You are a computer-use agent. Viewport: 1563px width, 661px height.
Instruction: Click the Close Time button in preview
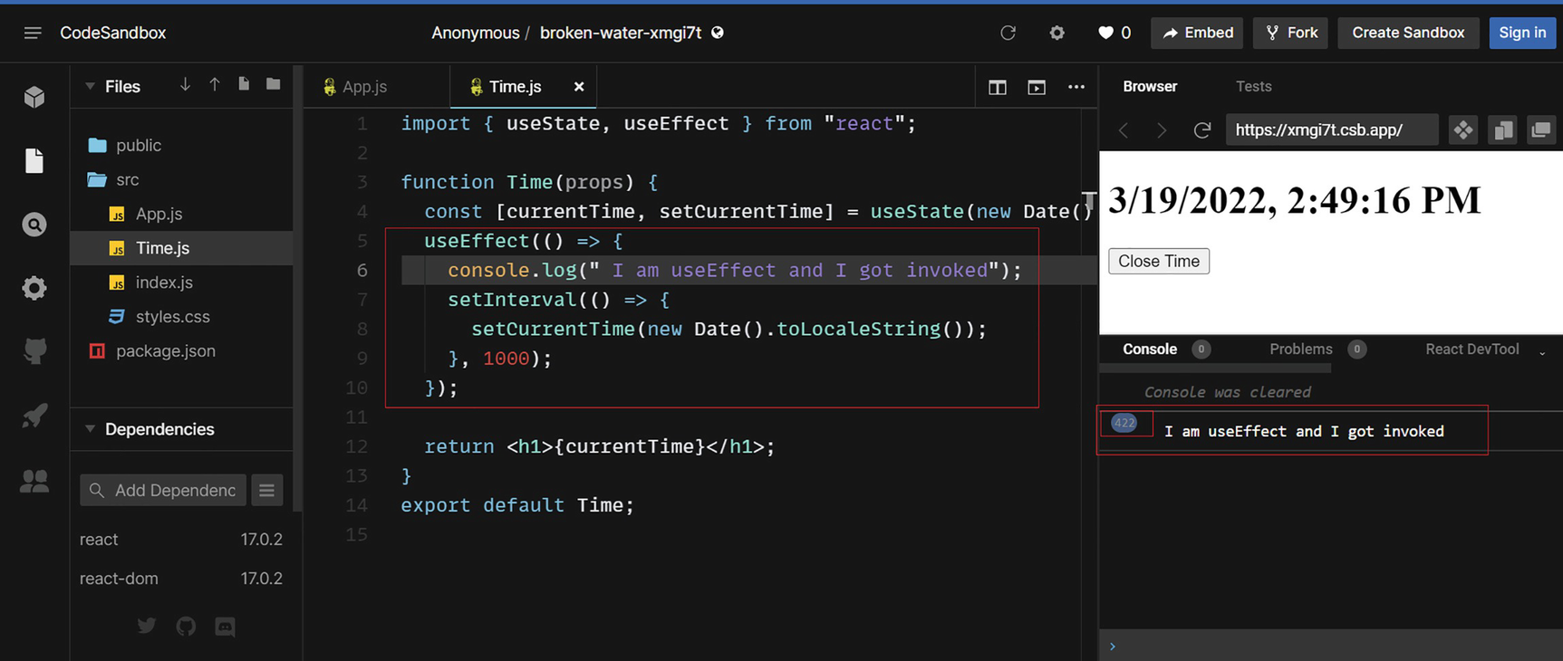pos(1158,261)
